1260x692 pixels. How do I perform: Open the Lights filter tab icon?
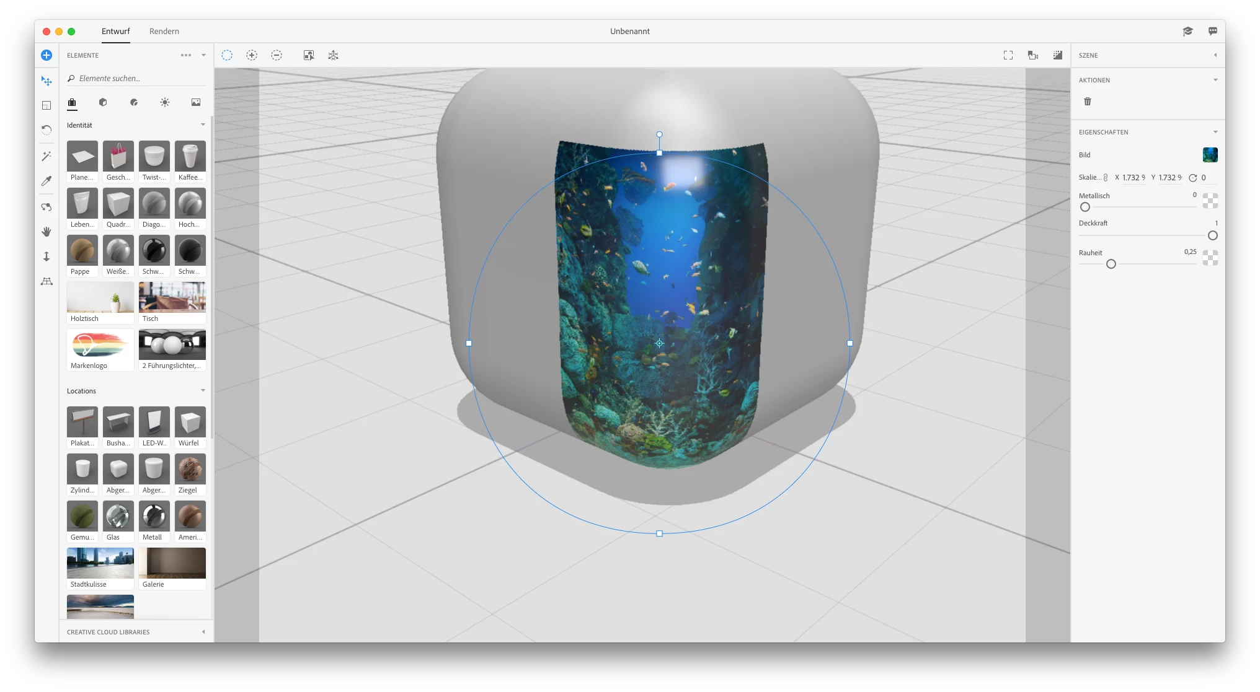click(x=165, y=102)
